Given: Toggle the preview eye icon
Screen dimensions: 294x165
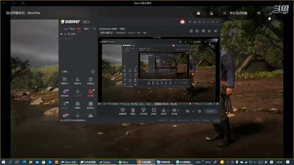Looking at the screenshot, I should click(x=194, y=111).
